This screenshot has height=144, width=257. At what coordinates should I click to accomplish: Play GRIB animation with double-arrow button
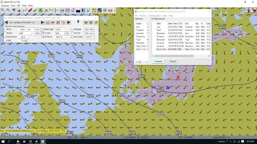click(69, 22)
